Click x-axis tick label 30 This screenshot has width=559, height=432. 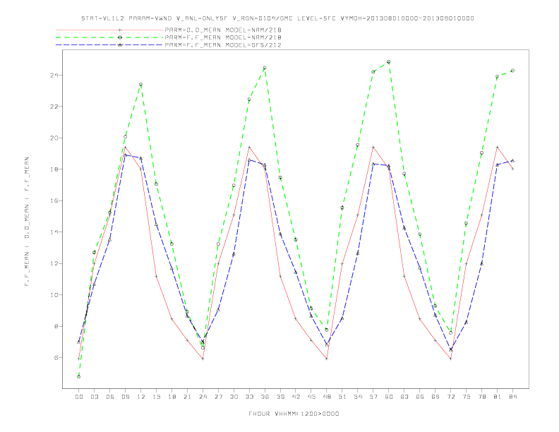(x=234, y=397)
